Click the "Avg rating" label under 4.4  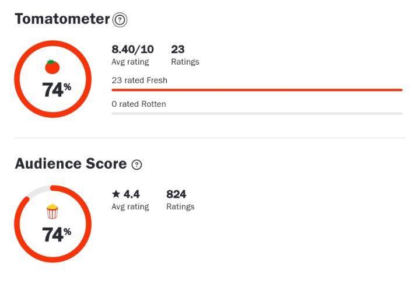pos(130,206)
